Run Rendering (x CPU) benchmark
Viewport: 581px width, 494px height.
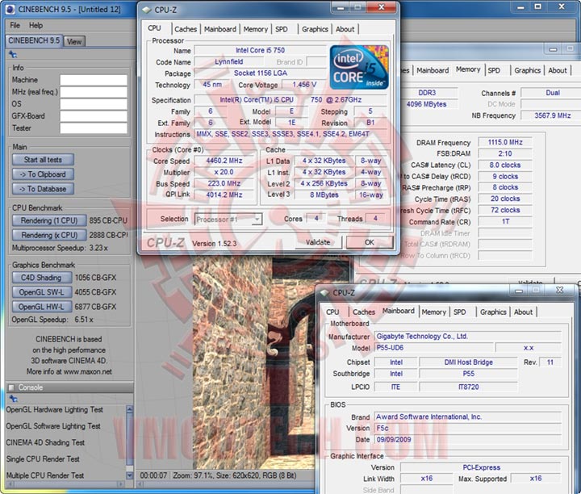click(49, 235)
